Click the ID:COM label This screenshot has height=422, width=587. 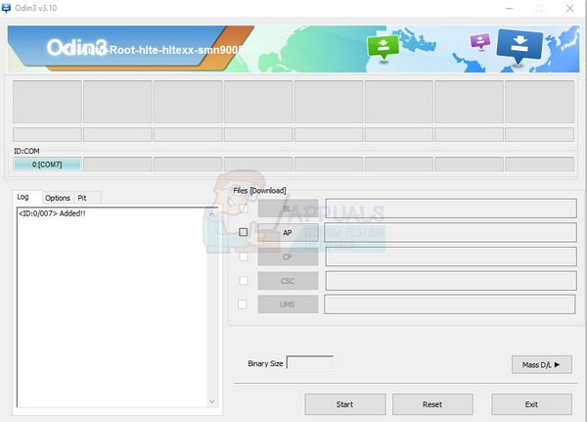(x=26, y=151)
